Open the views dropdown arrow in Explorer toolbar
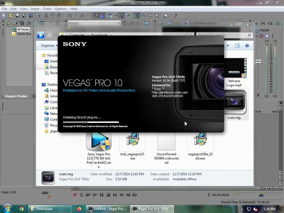Screen dimensions: 284x213 [228, 45]
